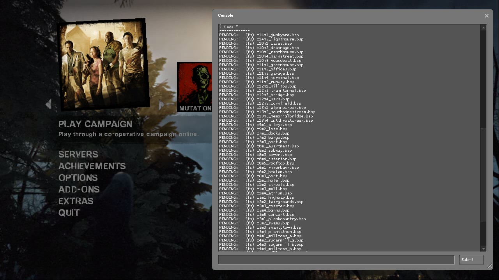
Task: Click the c2m2_fairgrounds.bsp line
Action: click(x=261, y=202)
